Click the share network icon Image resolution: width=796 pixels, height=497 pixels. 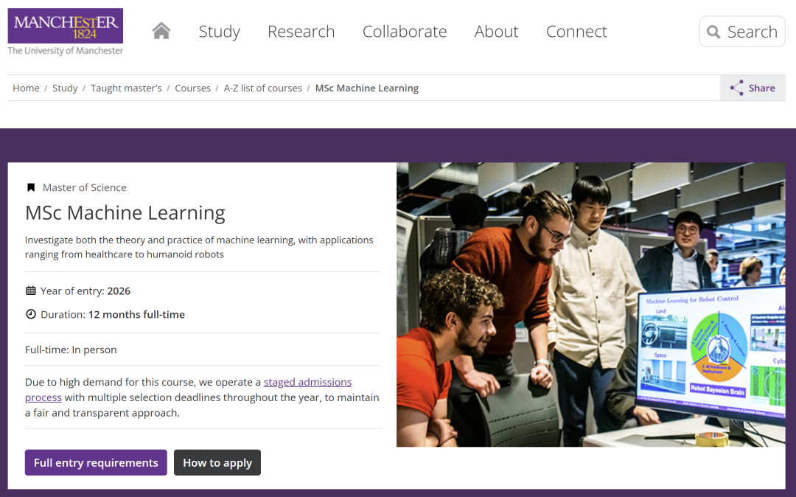736,88
